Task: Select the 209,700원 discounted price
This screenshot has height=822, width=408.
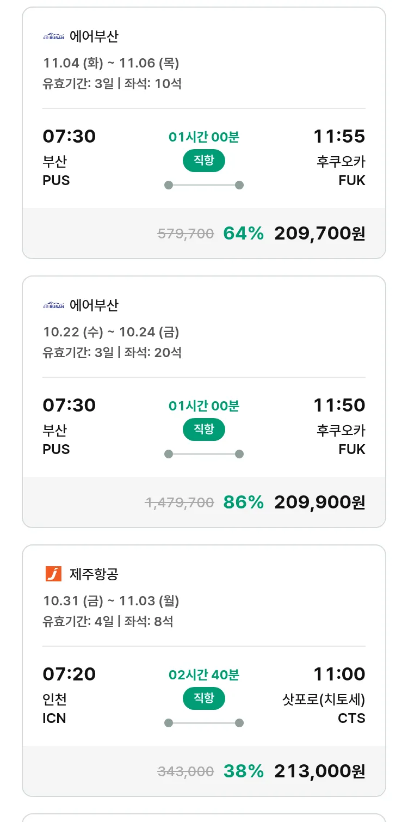Action: (x=319, y=234)
